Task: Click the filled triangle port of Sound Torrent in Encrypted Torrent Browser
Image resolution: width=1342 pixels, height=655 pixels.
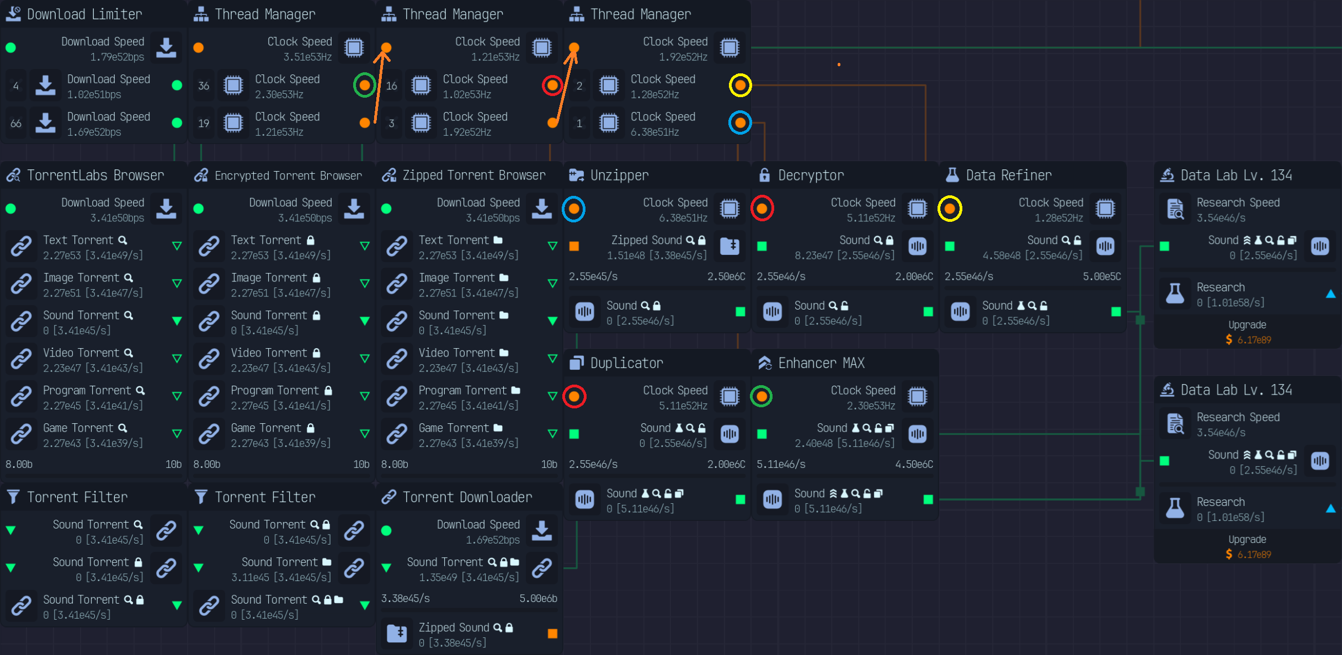Action: tap(365, 321)
